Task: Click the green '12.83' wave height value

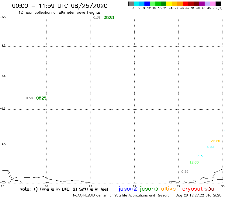Action: (x=194, y=162)
